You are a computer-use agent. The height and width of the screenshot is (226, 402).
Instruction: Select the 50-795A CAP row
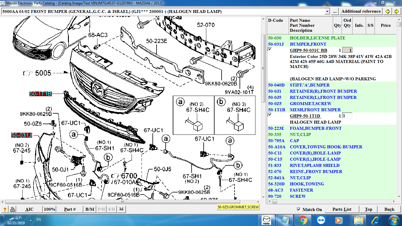(x=331, y=141)
